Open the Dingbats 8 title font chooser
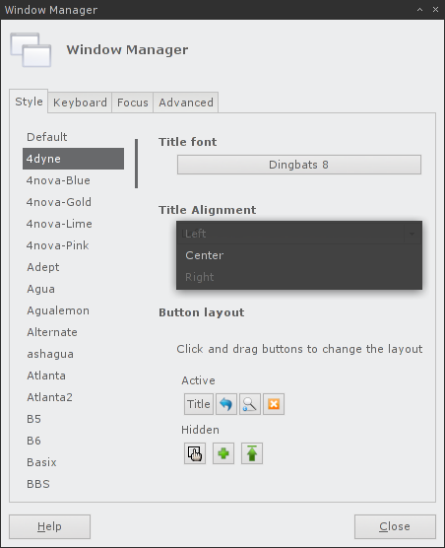445x548 pixels. [299, 165]
